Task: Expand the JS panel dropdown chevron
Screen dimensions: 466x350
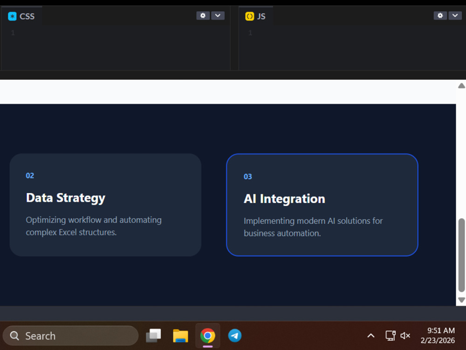Action: click(455, 15)
